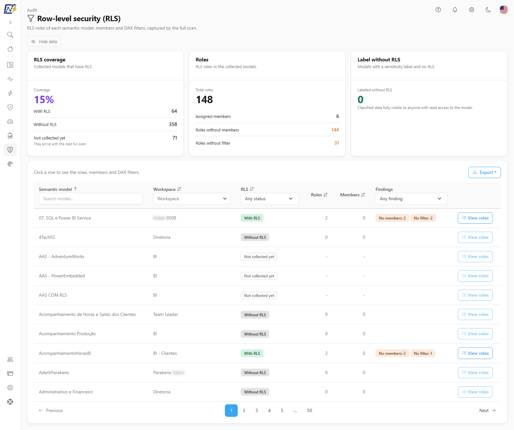Screen dimensions: 514x430
Task: Go to Home via the sidebar house icon
Action: click(10, 49)
